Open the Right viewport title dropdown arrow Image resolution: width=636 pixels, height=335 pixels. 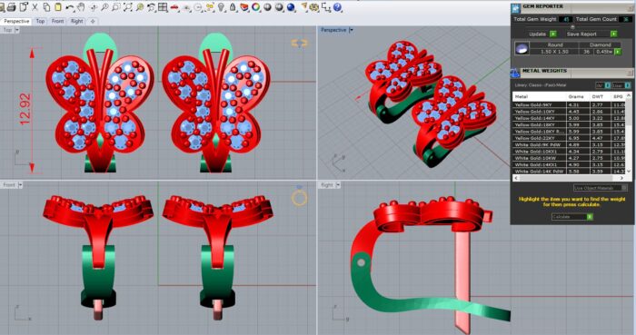(338, 185)
